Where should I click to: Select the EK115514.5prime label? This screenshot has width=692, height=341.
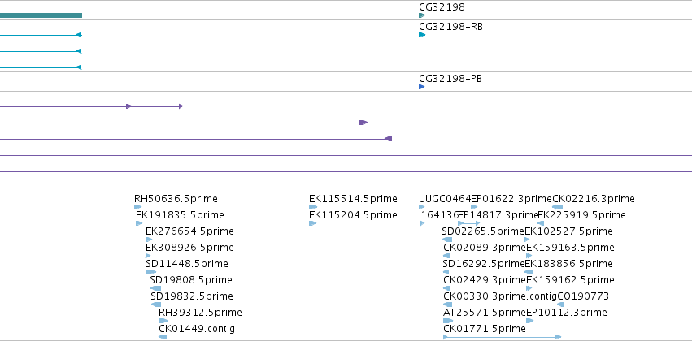[x=353, y=199]
